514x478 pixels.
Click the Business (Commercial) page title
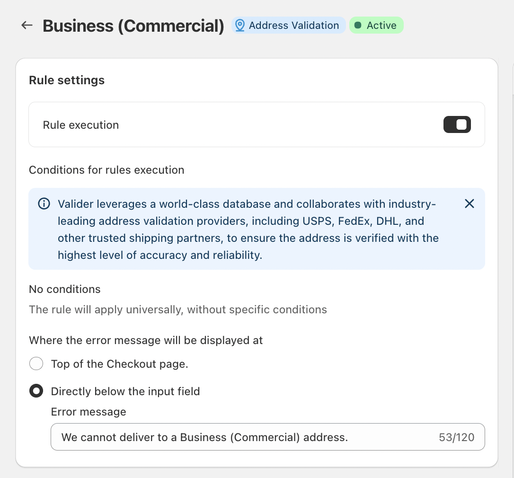pyautogui.click(x=133, y=26)
